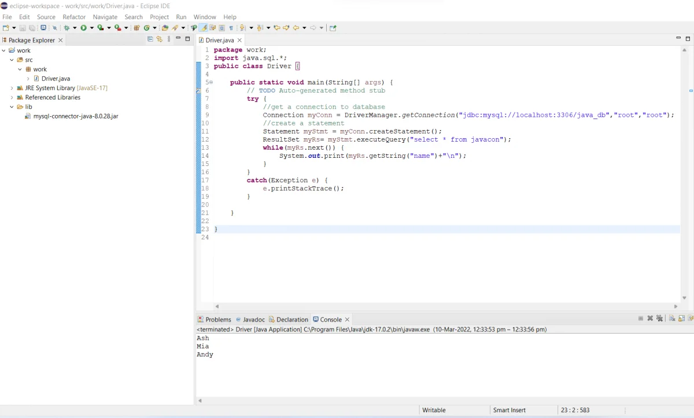Click the New Java Package icon
This screenshot has width=694, height=418.
137,28
